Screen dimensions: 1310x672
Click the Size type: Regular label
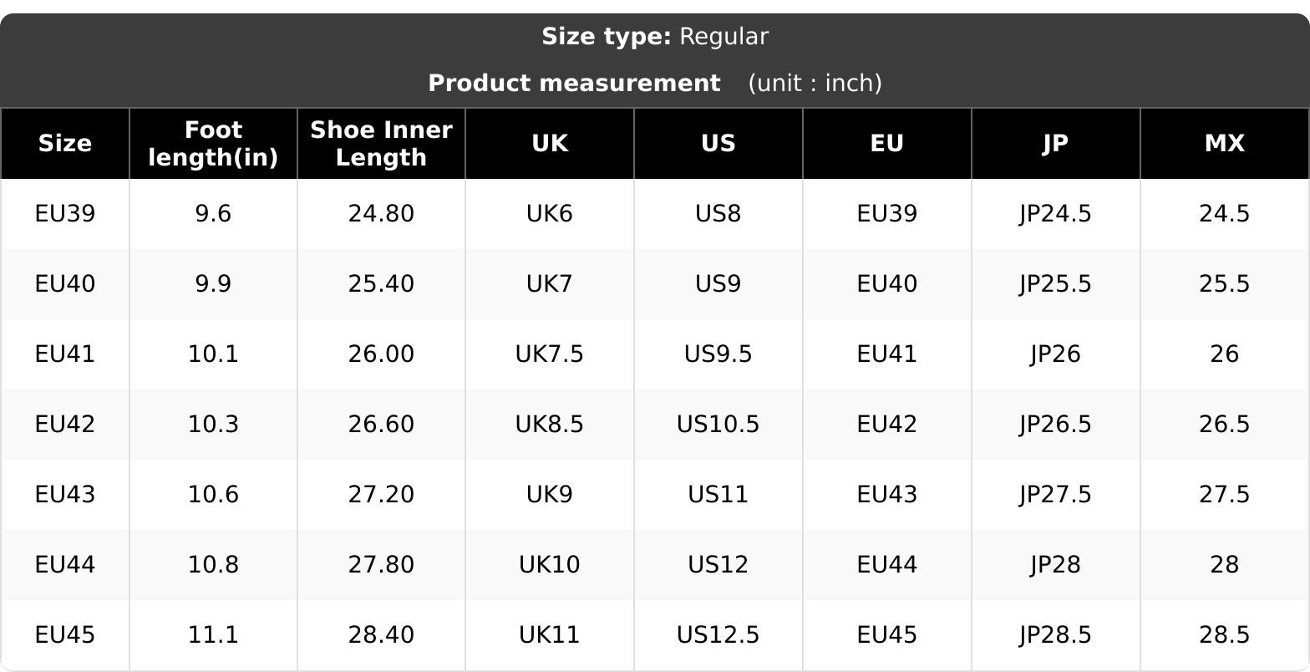(655, 37)
